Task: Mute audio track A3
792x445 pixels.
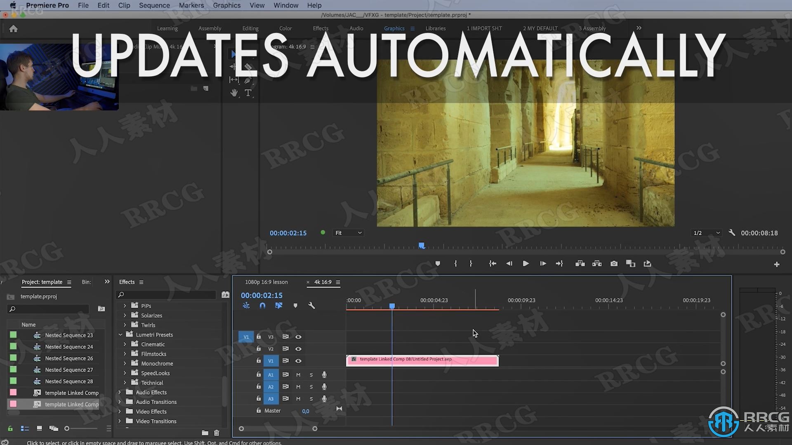Action: tap(298, 398)
